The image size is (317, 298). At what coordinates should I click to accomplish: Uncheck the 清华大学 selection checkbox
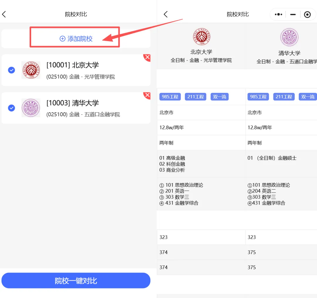11,108
